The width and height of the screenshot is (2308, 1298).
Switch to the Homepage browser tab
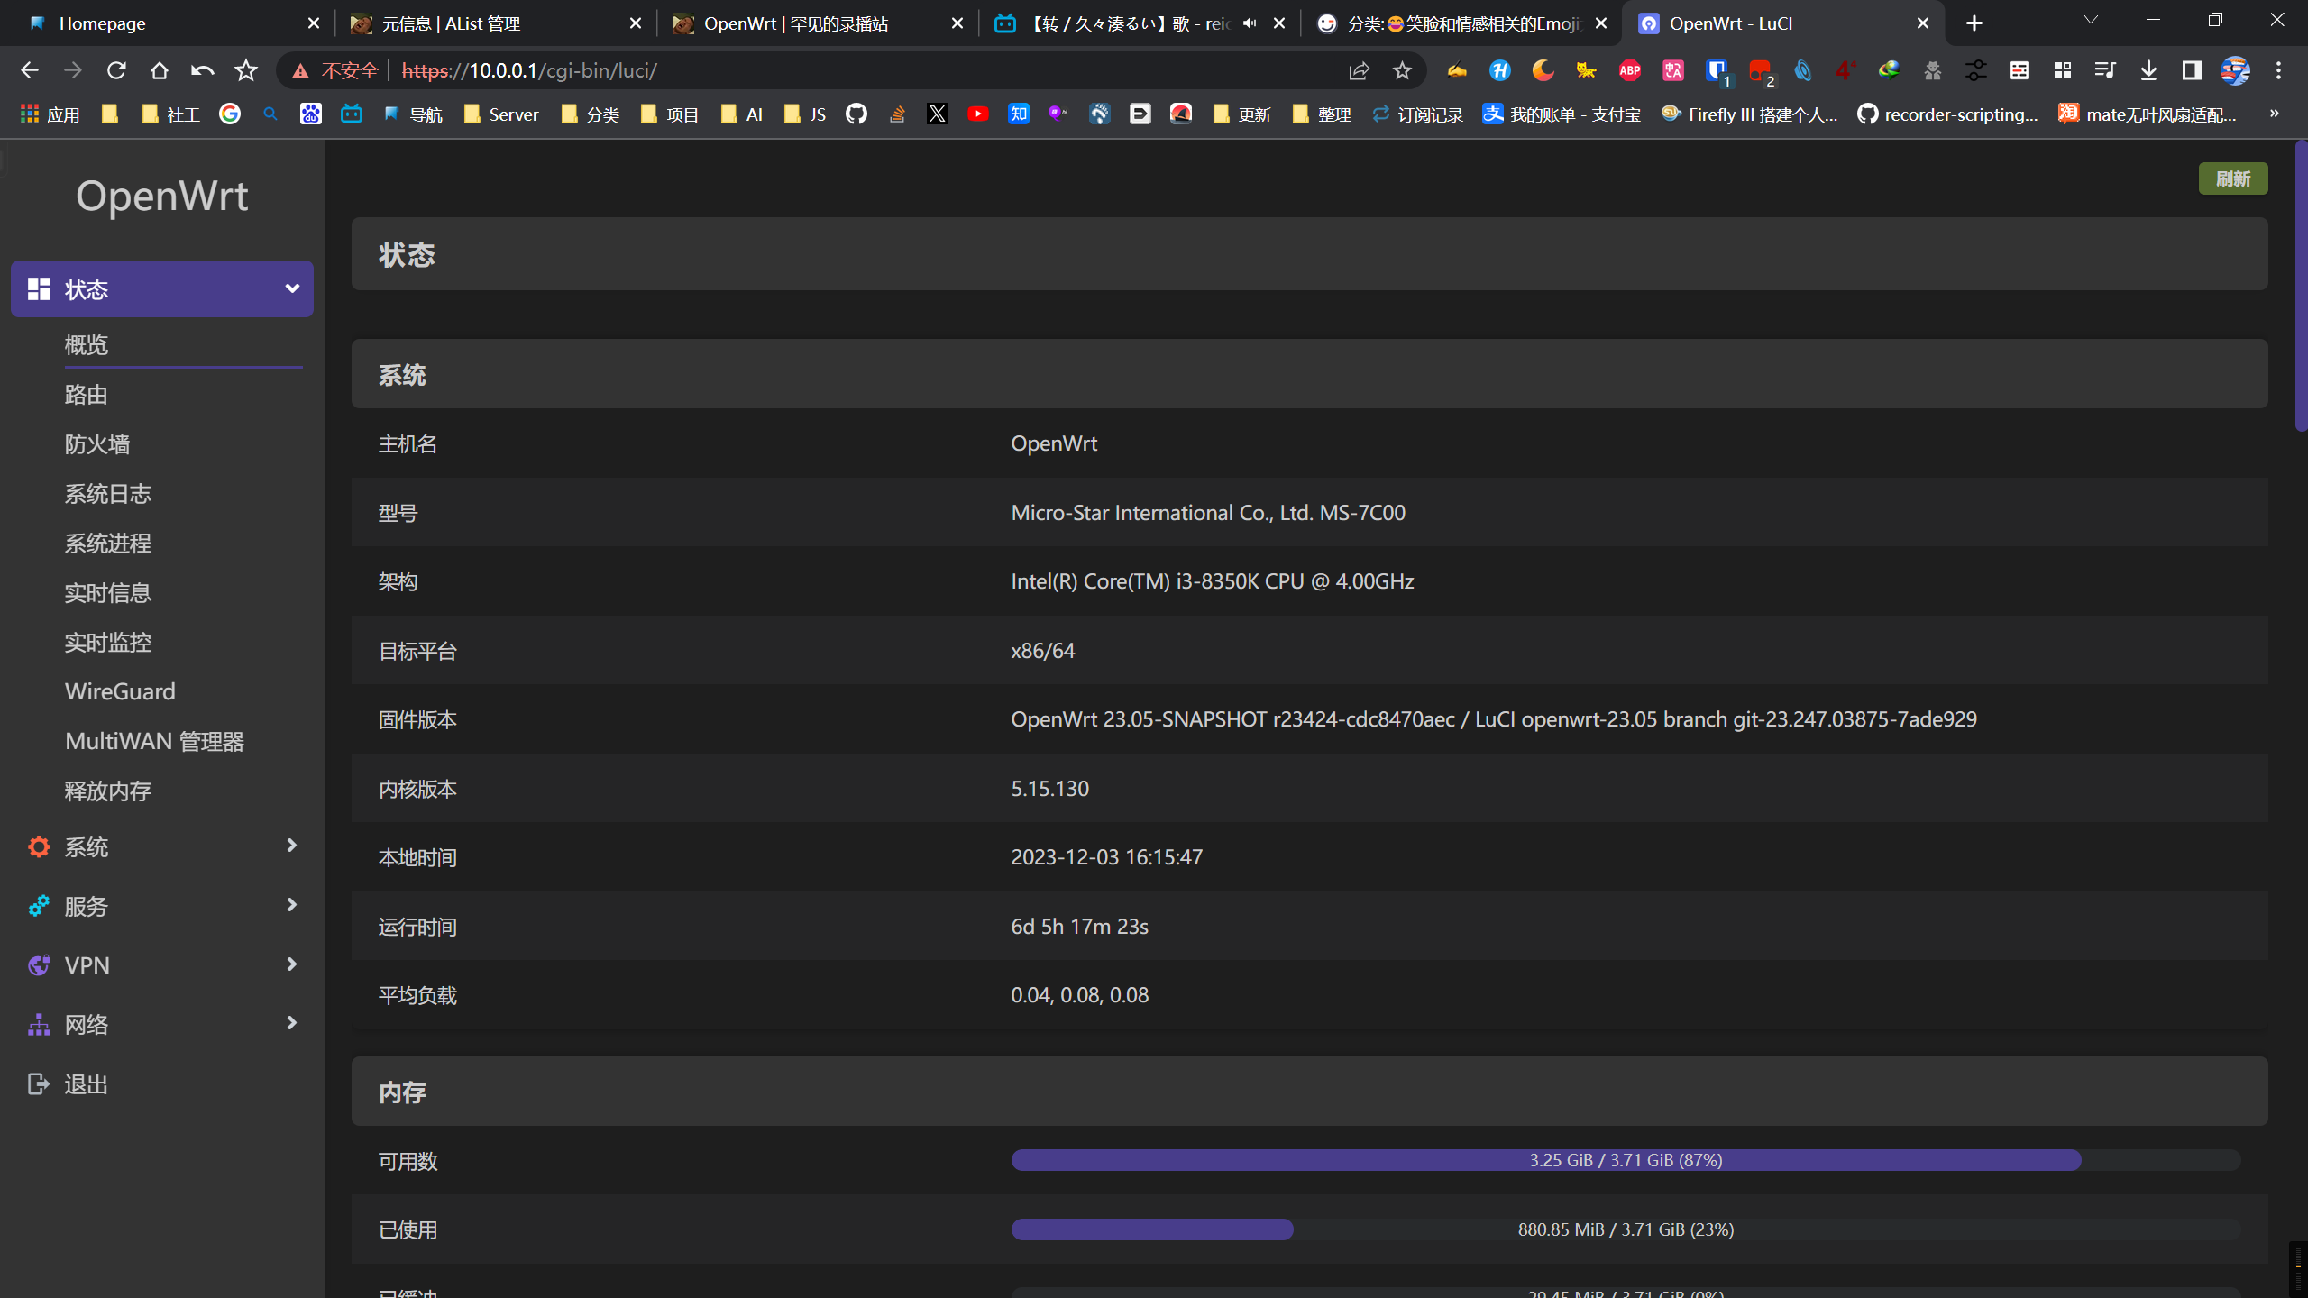pyautogui.click(x=171, y=23)
